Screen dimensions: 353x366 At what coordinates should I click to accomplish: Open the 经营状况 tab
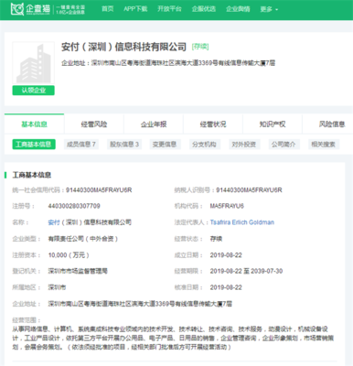click(213, 124)
